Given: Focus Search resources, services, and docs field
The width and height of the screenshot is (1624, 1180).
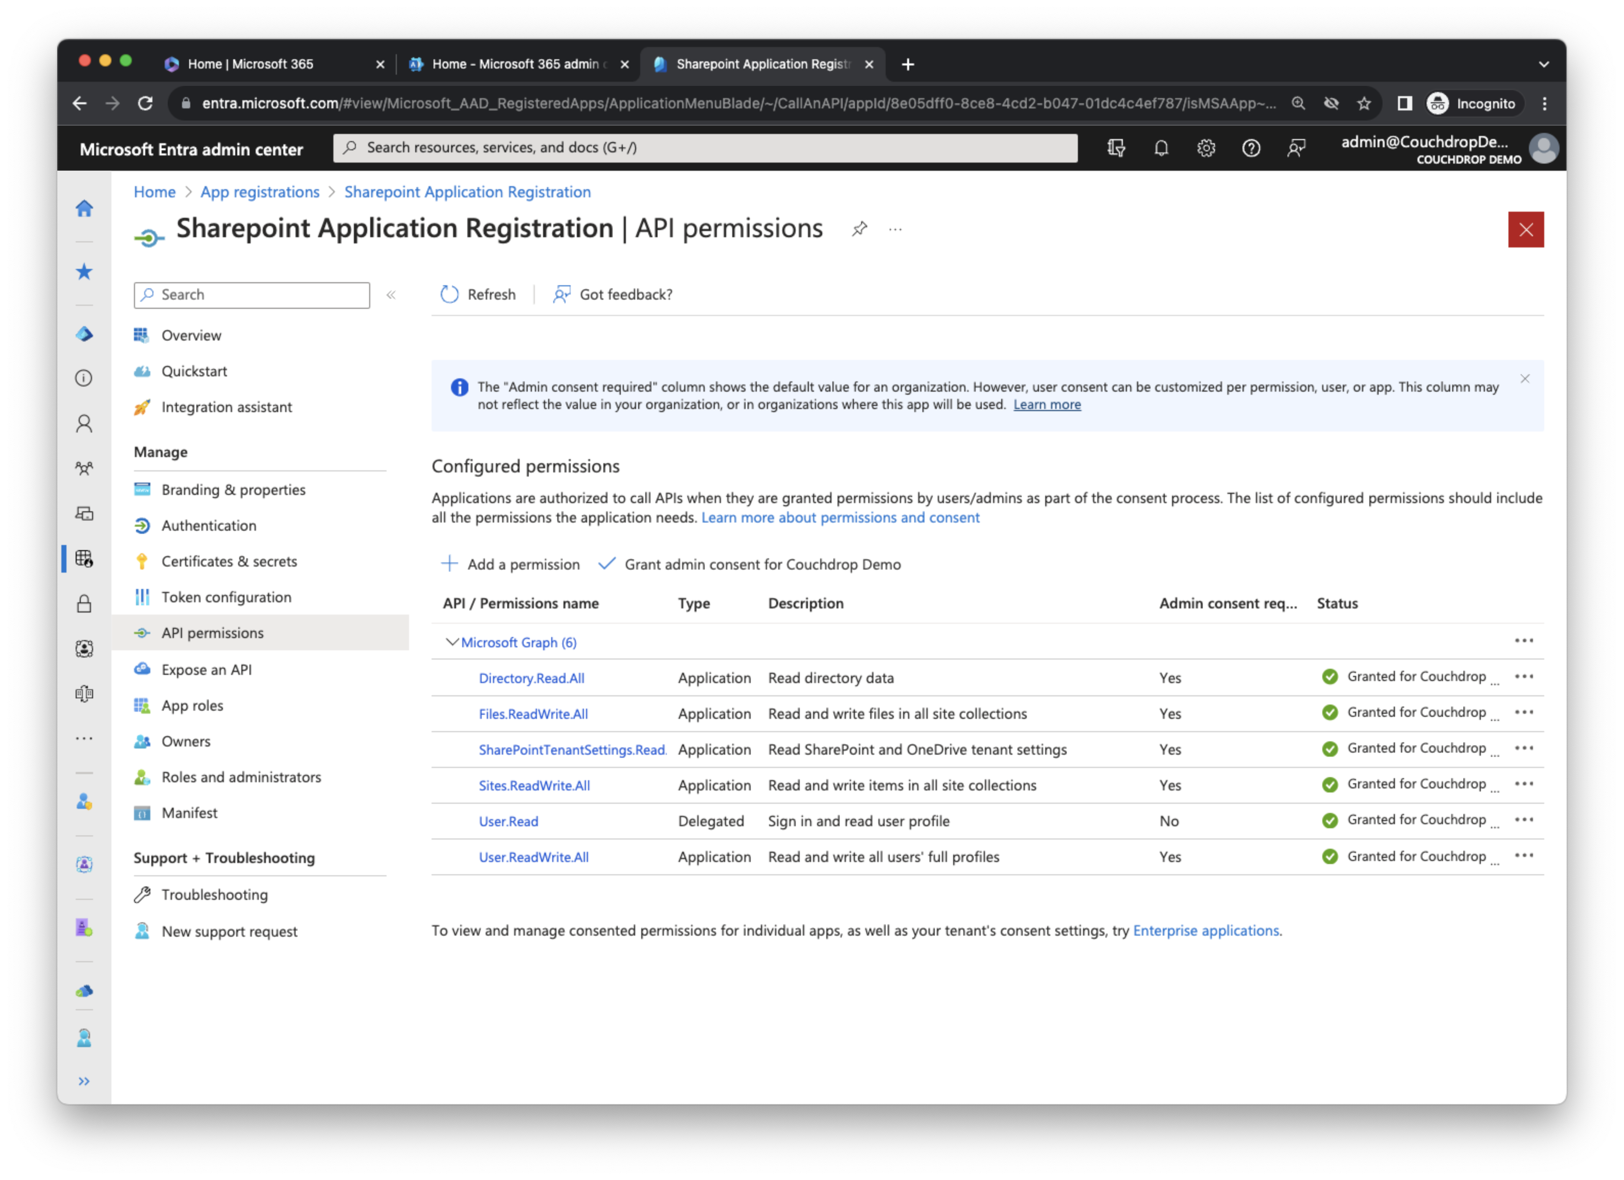Looking at the screenshot, I should pyautogui.click(x=705, y=147).
